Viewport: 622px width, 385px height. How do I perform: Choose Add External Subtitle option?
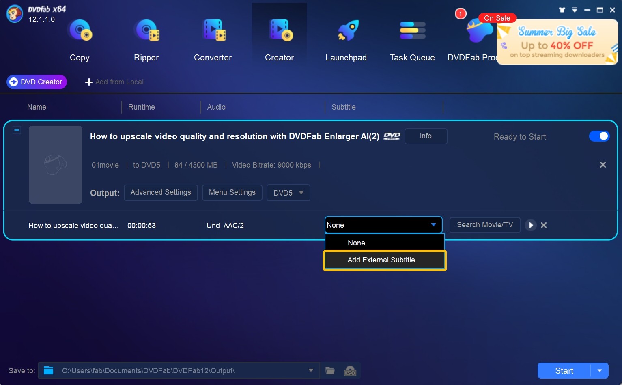click(x=385, y=260)
